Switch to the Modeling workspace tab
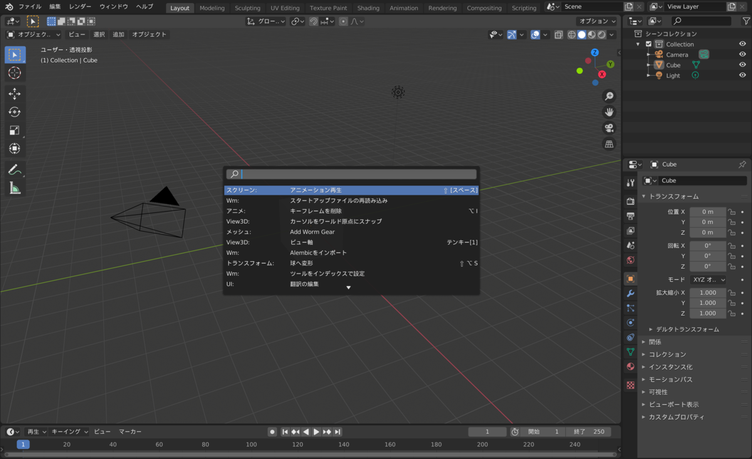 click(x=212, y=8)
